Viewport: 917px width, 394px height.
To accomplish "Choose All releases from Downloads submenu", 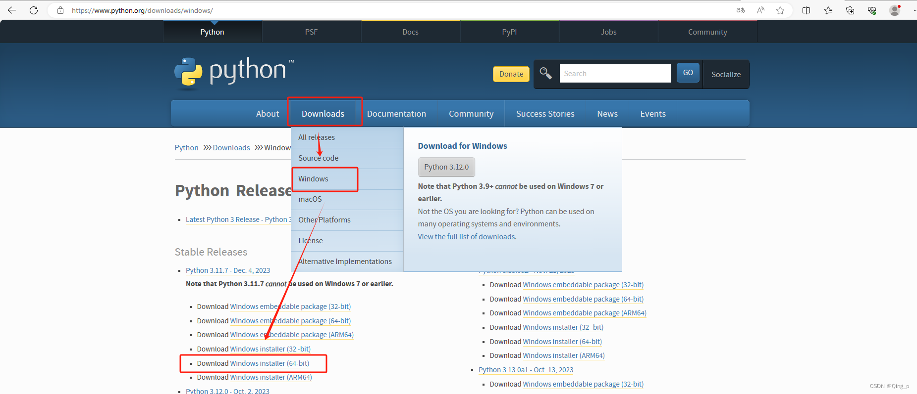I will tap(347, 137).
